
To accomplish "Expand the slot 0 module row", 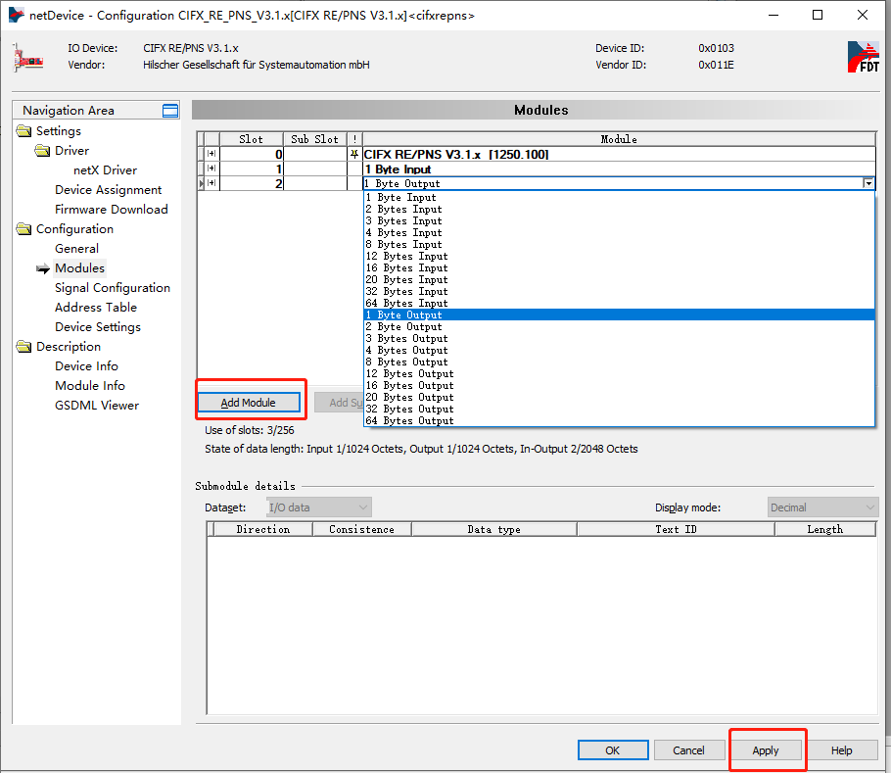I will [213, 154].
